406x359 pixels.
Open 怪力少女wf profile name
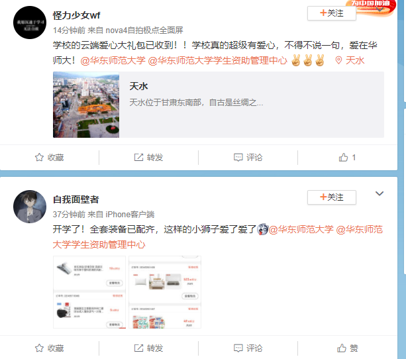click(76, 15)
